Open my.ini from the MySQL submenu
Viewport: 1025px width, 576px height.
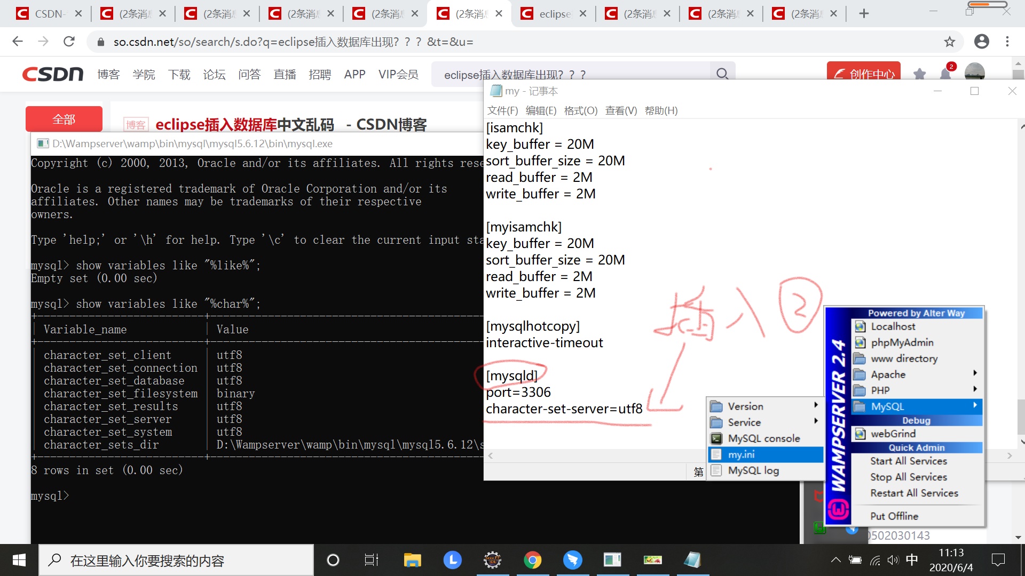[x=765, y=454]
